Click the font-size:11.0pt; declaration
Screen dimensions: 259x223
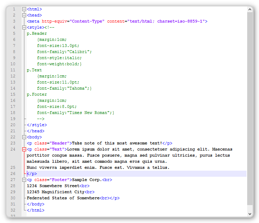(58, 82)
